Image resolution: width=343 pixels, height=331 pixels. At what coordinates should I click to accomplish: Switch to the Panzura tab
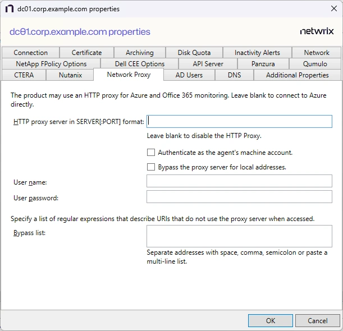point(263,64)
